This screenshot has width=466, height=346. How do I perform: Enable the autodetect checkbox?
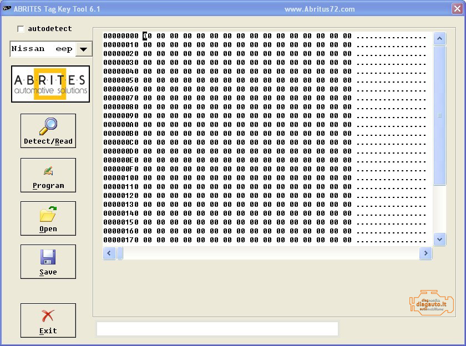21,29
